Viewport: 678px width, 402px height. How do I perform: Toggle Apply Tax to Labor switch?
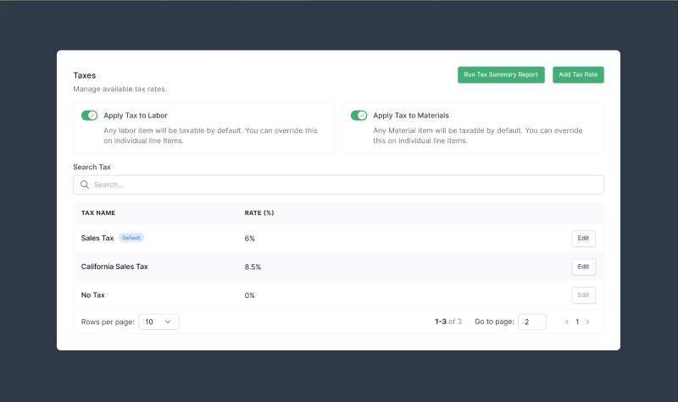[90, 115]
